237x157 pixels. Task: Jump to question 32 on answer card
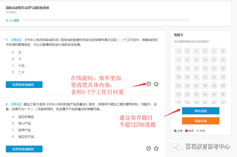pyautogui.click(x=187, y=94)
